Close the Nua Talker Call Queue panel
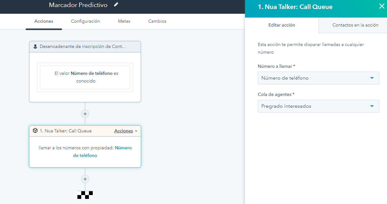Screen dimensions: 387x204 pos(382,6)
